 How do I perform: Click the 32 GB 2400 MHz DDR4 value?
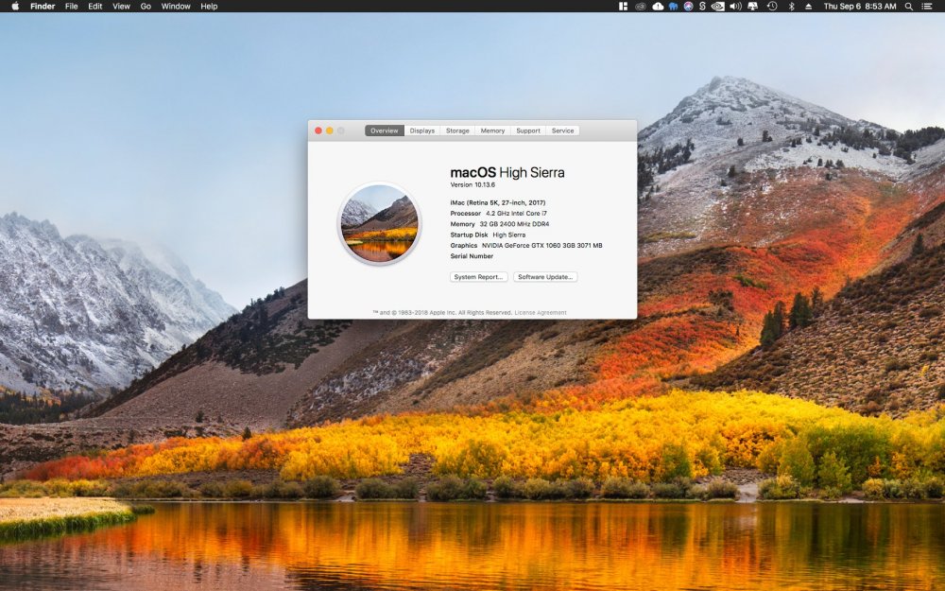[x=514, y=224]
